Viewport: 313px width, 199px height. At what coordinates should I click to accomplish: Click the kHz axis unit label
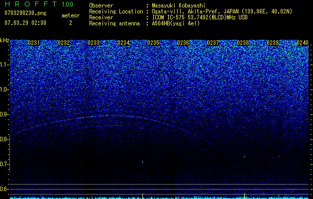point(4,40)
